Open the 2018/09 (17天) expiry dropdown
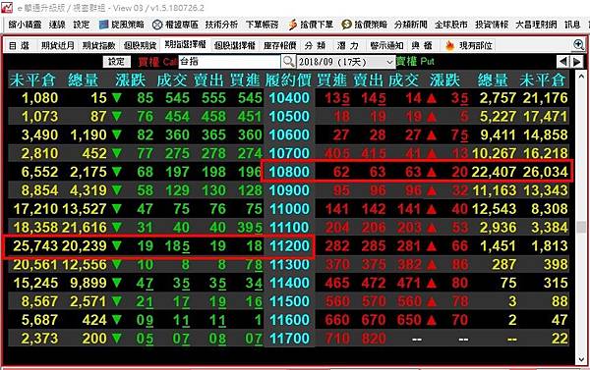The image size is (590, 370). click(345, 62)
